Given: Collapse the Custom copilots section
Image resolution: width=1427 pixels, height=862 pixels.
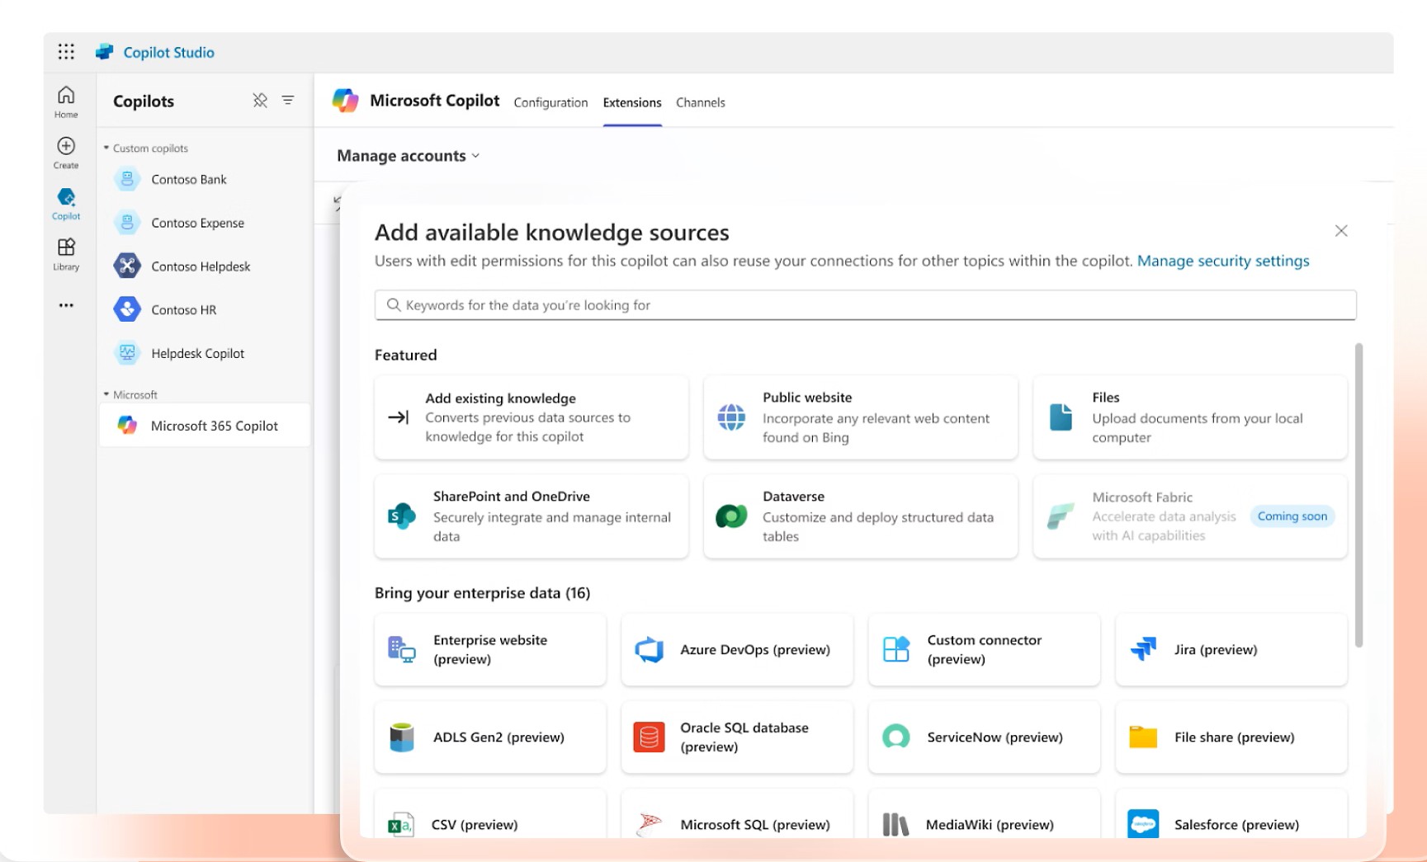Looking at the screenshot, I should (106, 148).
